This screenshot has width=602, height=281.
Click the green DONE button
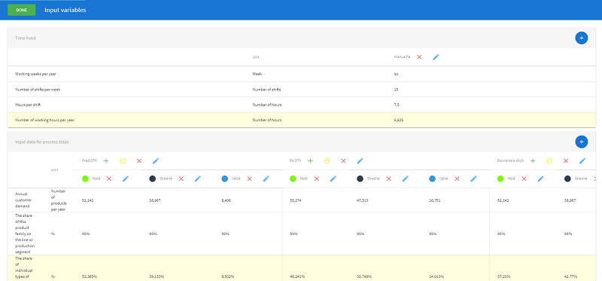(x=22, y=10)
